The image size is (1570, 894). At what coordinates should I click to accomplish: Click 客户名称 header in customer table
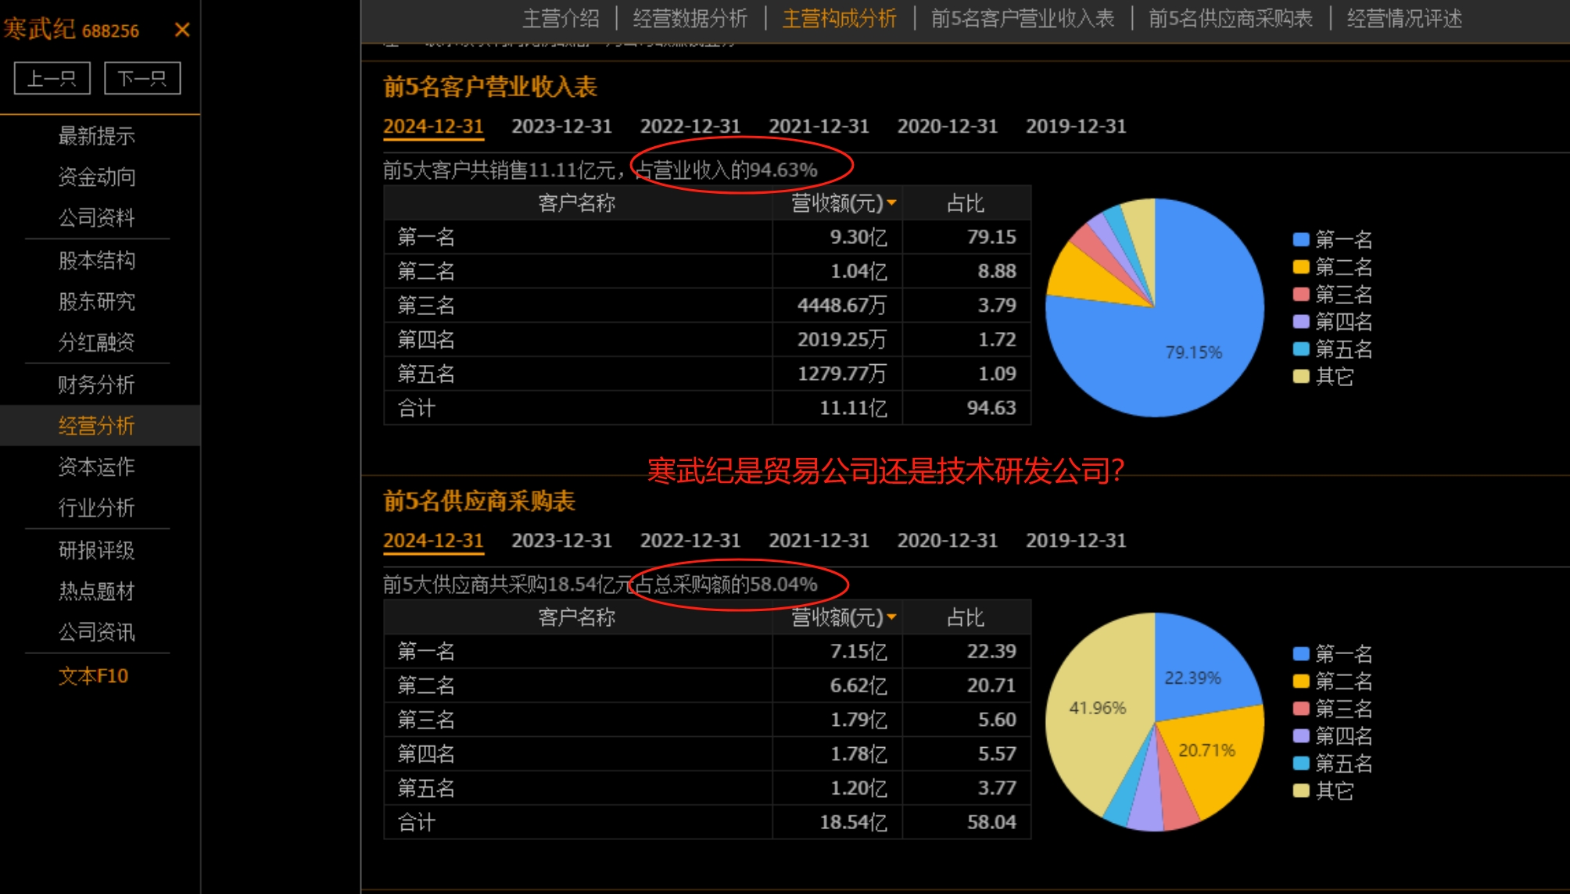point(577,203)
